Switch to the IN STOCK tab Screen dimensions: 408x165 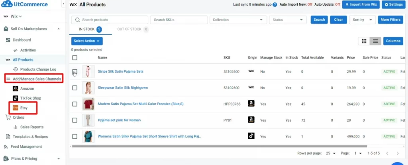(x=90, y=29)
